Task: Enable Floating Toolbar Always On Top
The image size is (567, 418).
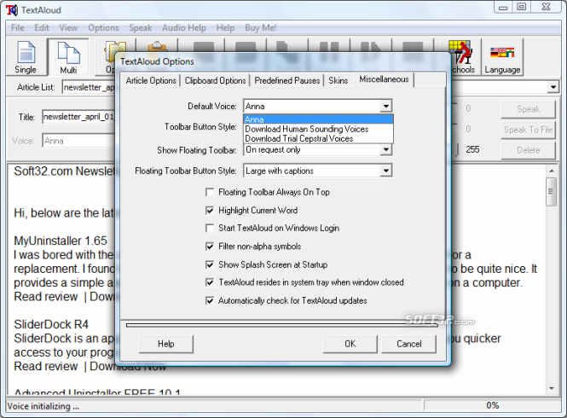Action: pos(210,192)
